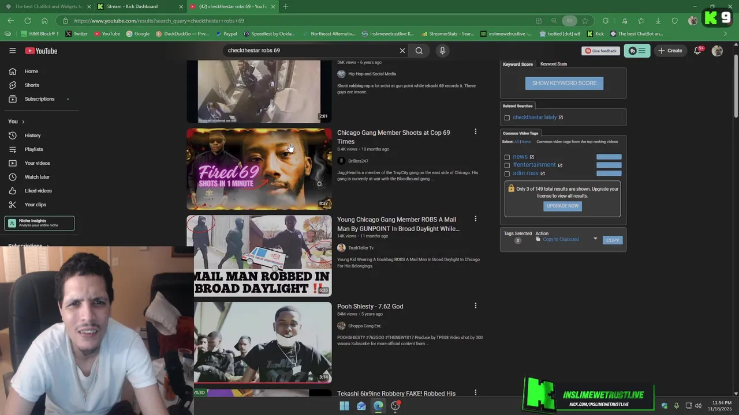Screen dimensions: 739x415
Task: Click the browser back arrow
Action: [10, 21]
